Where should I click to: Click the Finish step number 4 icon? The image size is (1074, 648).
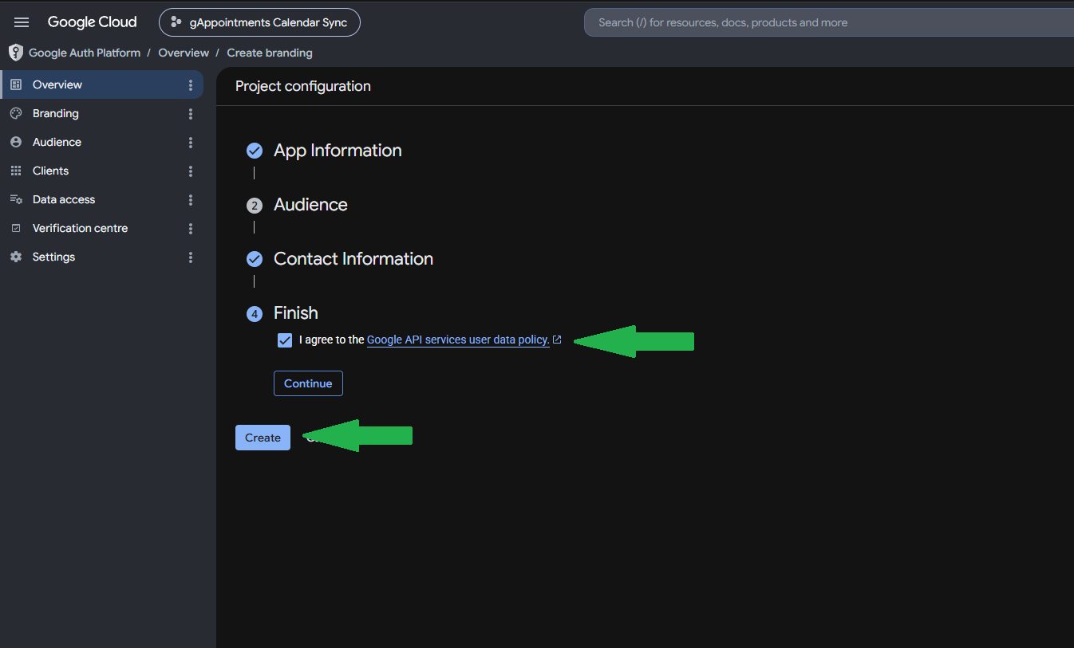(255, 314)
